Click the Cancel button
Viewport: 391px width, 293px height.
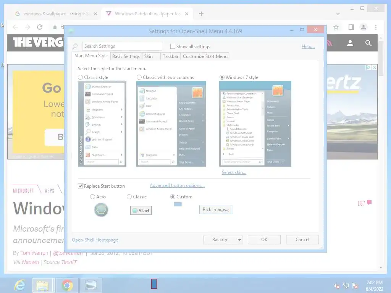click(x=302, y=240)
